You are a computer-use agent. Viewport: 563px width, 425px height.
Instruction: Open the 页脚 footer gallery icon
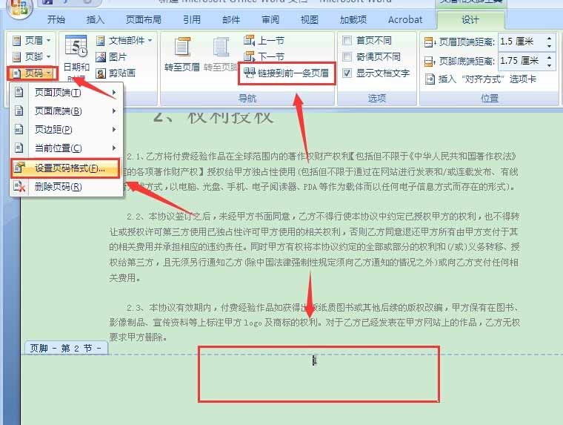(16, 57)
